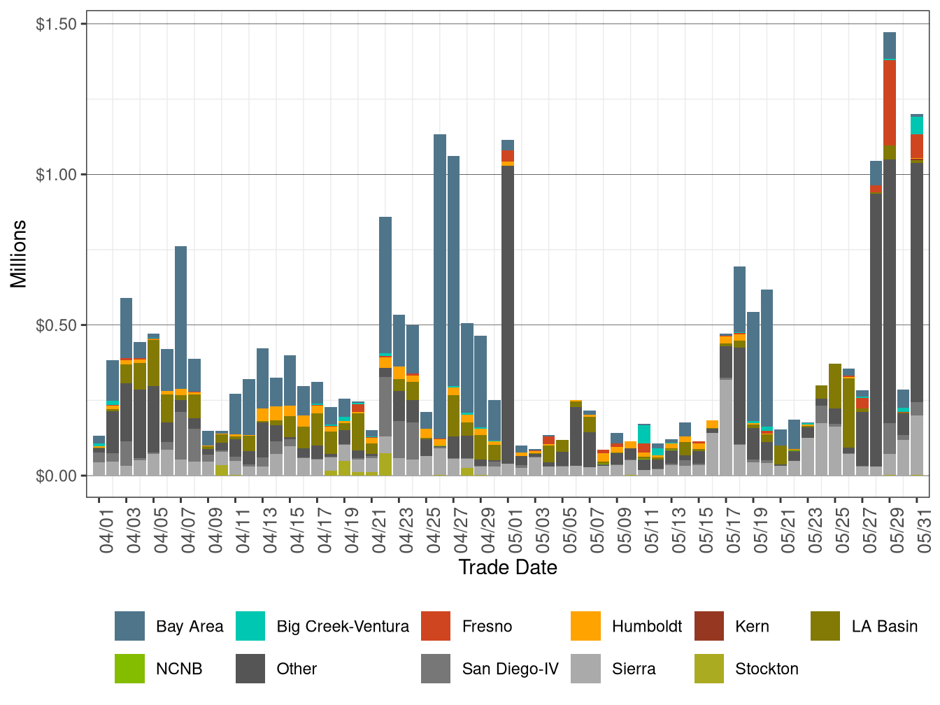Click the Sierra segment of the 05/17 bar
This screenshot has height=705, width=940.
[x=726, y=427]
